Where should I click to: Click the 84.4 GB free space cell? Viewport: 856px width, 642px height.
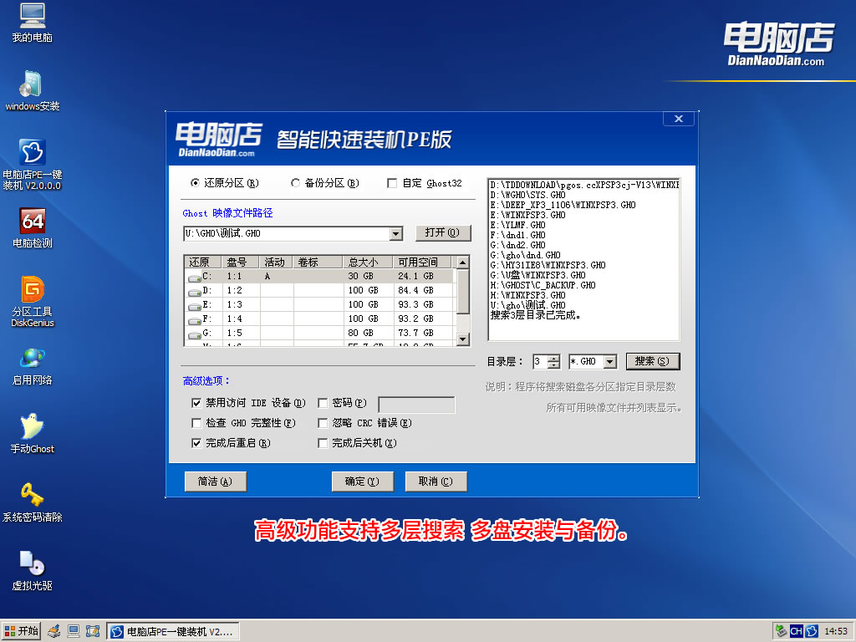(416, 290)
